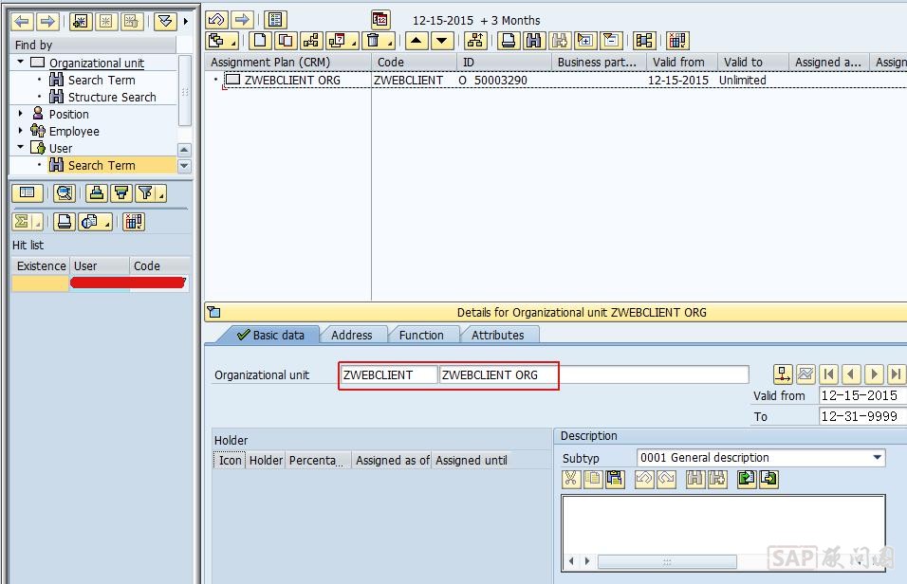This screenshot has height=584, width=907.
Task: Select Structure Search under Organizational unit
Action: pos(111,97)
